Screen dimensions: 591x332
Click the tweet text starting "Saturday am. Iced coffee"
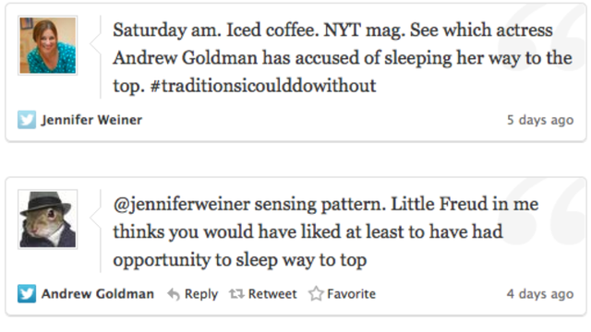click(x=343, y=57)
